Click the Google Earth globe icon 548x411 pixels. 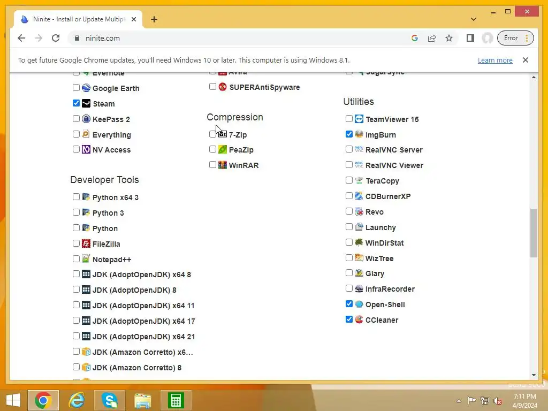click(x=86, y=88)
